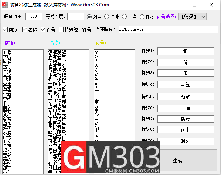Select 声震环宇 in the name list
Viewport: 221px width, 175px height.
[x=57, y=61]
